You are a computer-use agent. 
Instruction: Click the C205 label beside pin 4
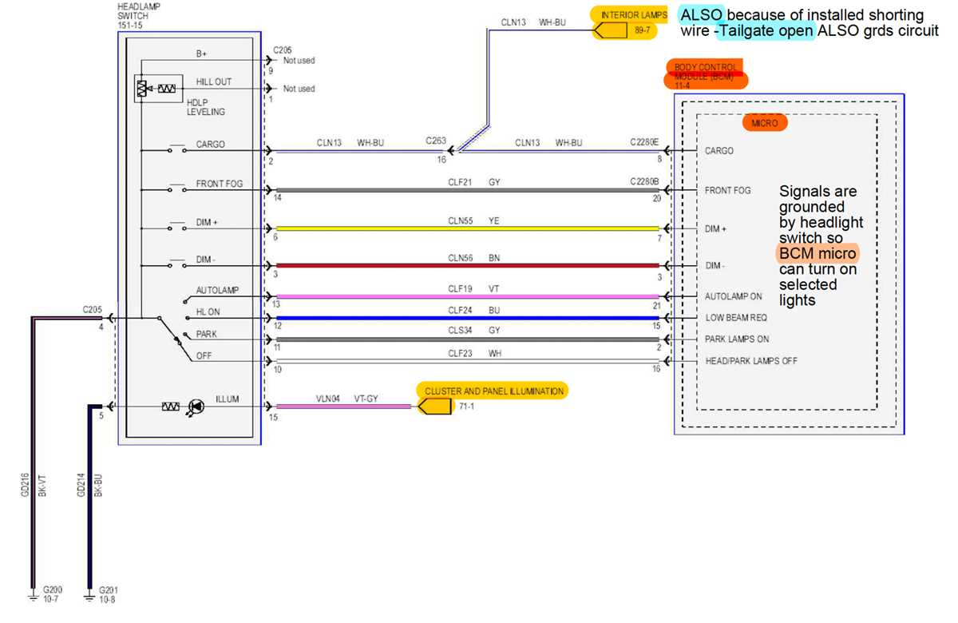coord(93,308)
